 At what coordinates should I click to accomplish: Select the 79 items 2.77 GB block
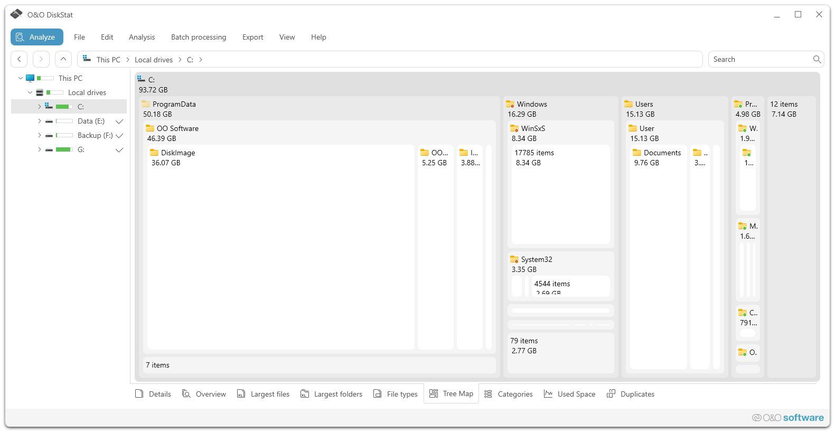coord(561,353)
